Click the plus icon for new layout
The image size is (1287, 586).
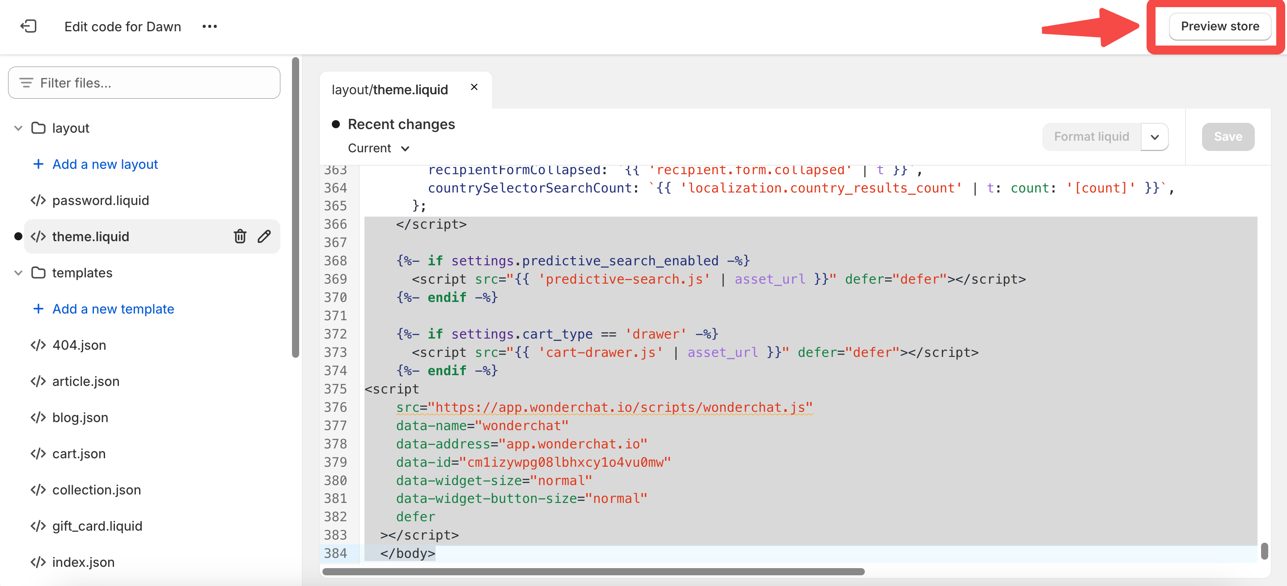(38, 164)
